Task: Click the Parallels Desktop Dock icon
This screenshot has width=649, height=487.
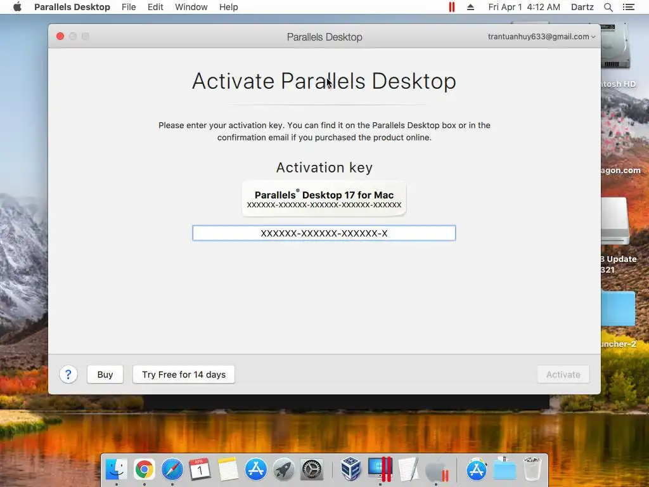Action: (x=380, y=469)
